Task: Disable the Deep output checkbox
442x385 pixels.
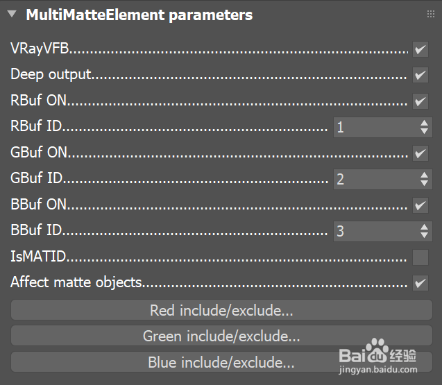Action: [x=420, y=75]
